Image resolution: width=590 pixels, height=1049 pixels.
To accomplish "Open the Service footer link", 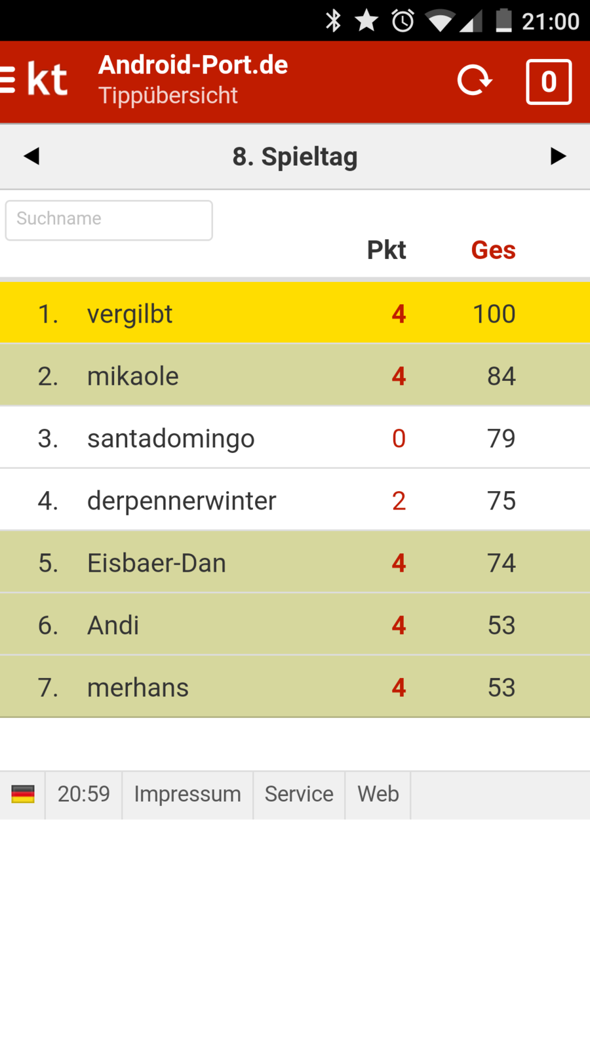I will tap(299, 795).
